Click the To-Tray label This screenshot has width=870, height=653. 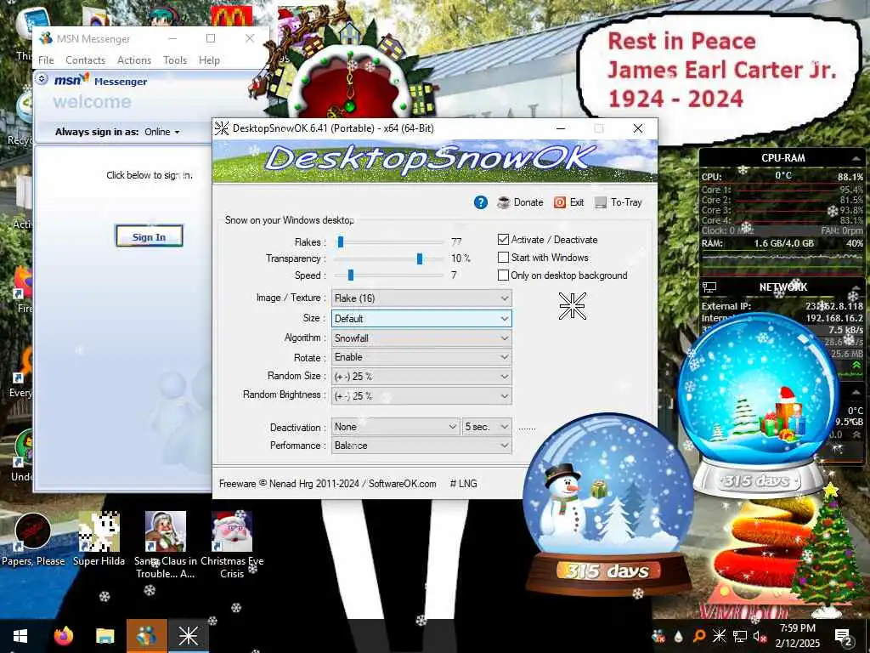[626, 202]
